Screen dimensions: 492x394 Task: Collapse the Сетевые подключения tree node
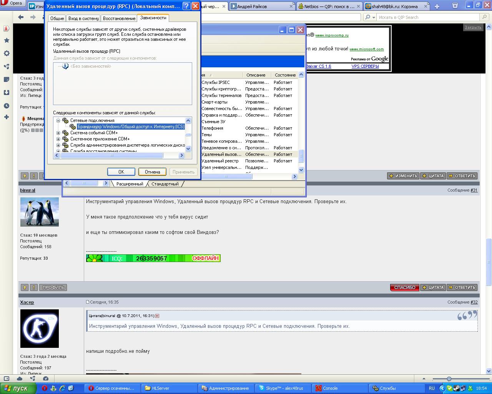point(58,120)
